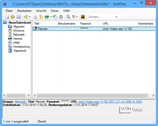Click the Windows group icon
The image size is (158, 126).
coord(10,31)
